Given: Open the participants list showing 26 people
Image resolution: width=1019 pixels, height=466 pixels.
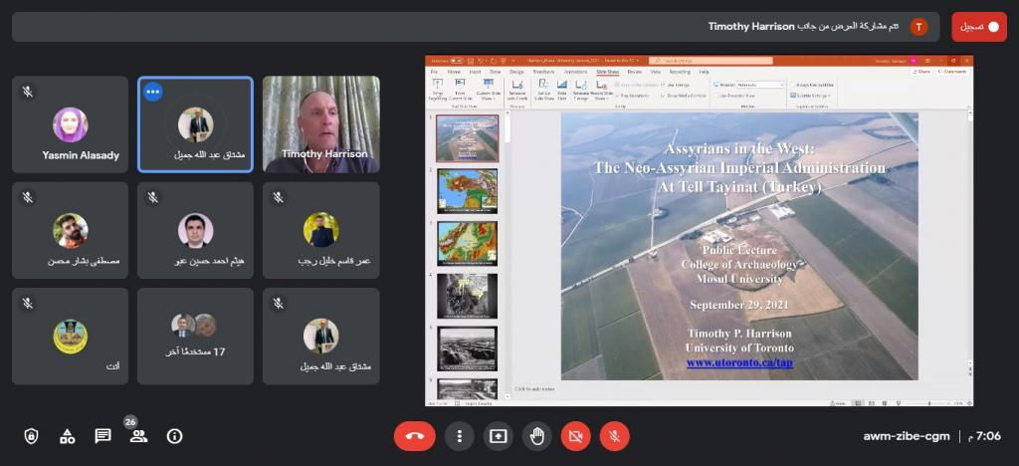Looking at the screenshot, I should point(138,435).
